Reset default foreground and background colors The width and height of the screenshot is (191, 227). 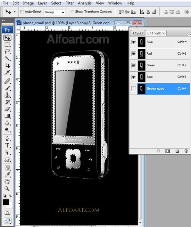(5, 196)
